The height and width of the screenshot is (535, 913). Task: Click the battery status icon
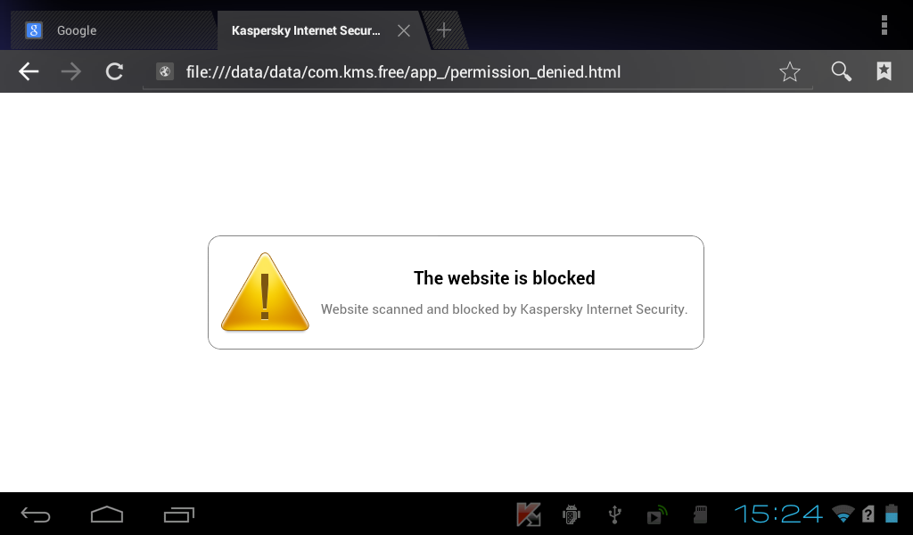point(892,514)
